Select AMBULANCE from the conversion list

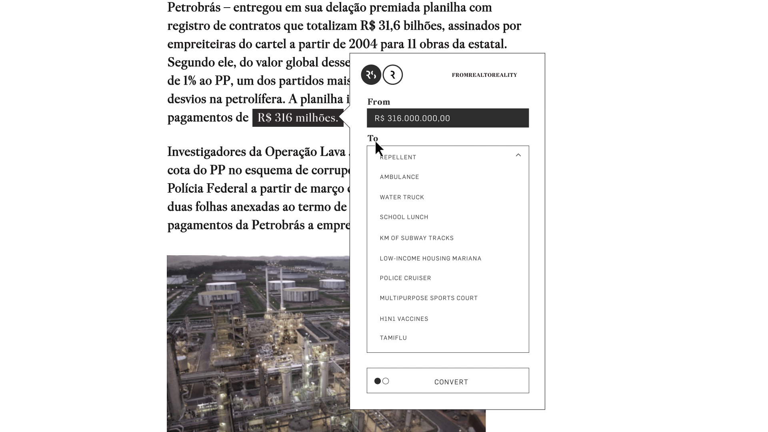tap(399, 177)
